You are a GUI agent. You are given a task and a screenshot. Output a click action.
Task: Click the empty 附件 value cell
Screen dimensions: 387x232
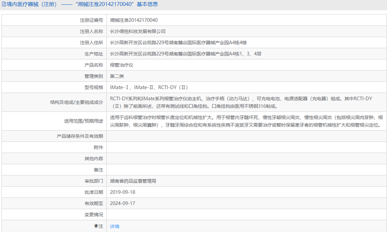point(247,147)
